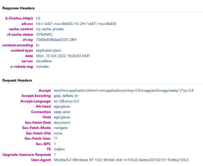The image size is (203, 166).
Task: Click the Response Headers section heading
Action: [18, 8]
